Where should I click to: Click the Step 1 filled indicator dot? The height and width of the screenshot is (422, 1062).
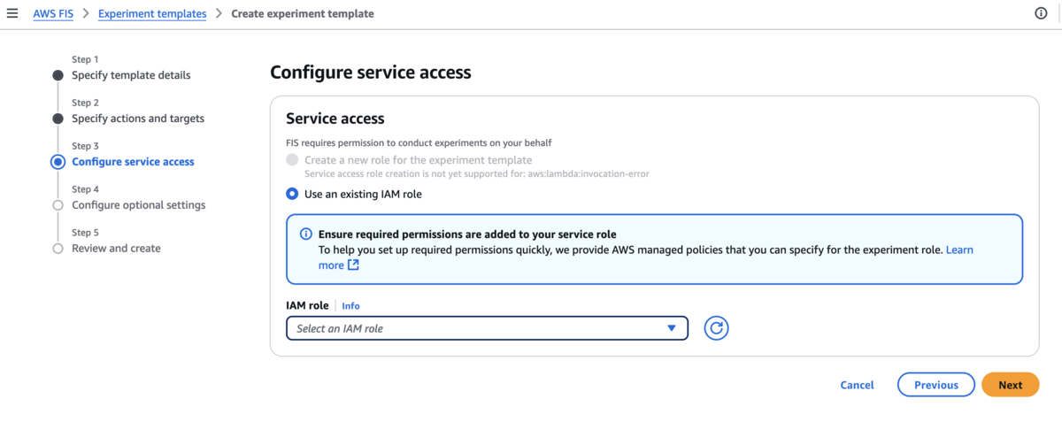pyautogui.click(x=58, y=75)
